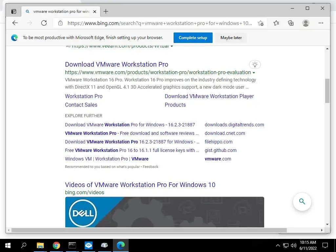Viewport: 336px width, 252px height.
Task: Open Free download and software reviews link
Action: click(132, 133)
